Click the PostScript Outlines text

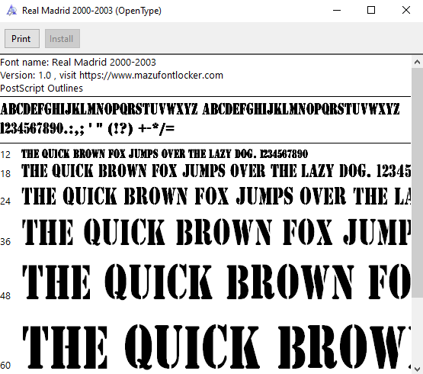point(42,89)
